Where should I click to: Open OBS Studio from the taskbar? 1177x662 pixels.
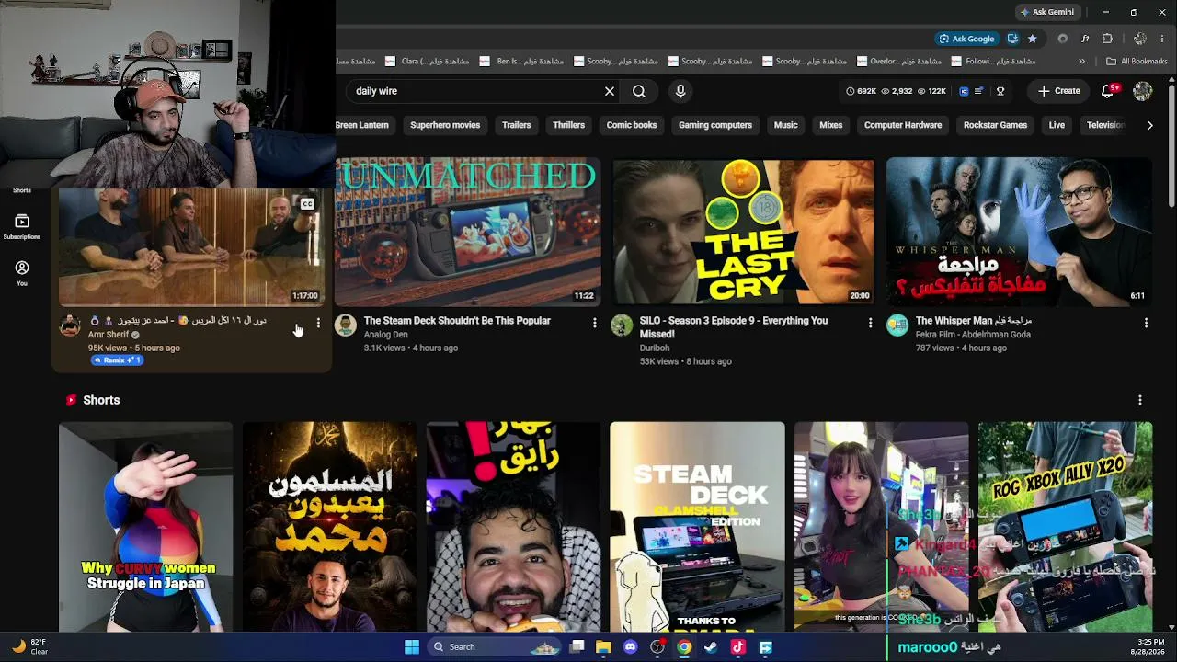[657, 647]
